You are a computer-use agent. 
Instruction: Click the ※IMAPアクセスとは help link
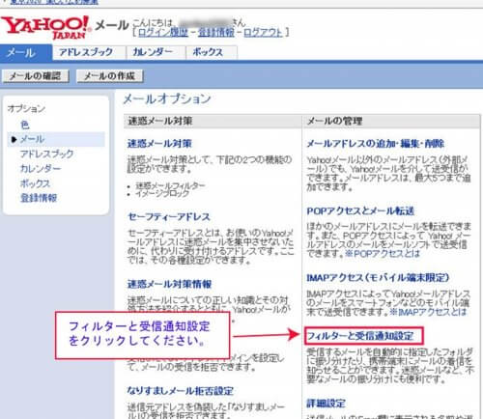click(x=428, y=312)
